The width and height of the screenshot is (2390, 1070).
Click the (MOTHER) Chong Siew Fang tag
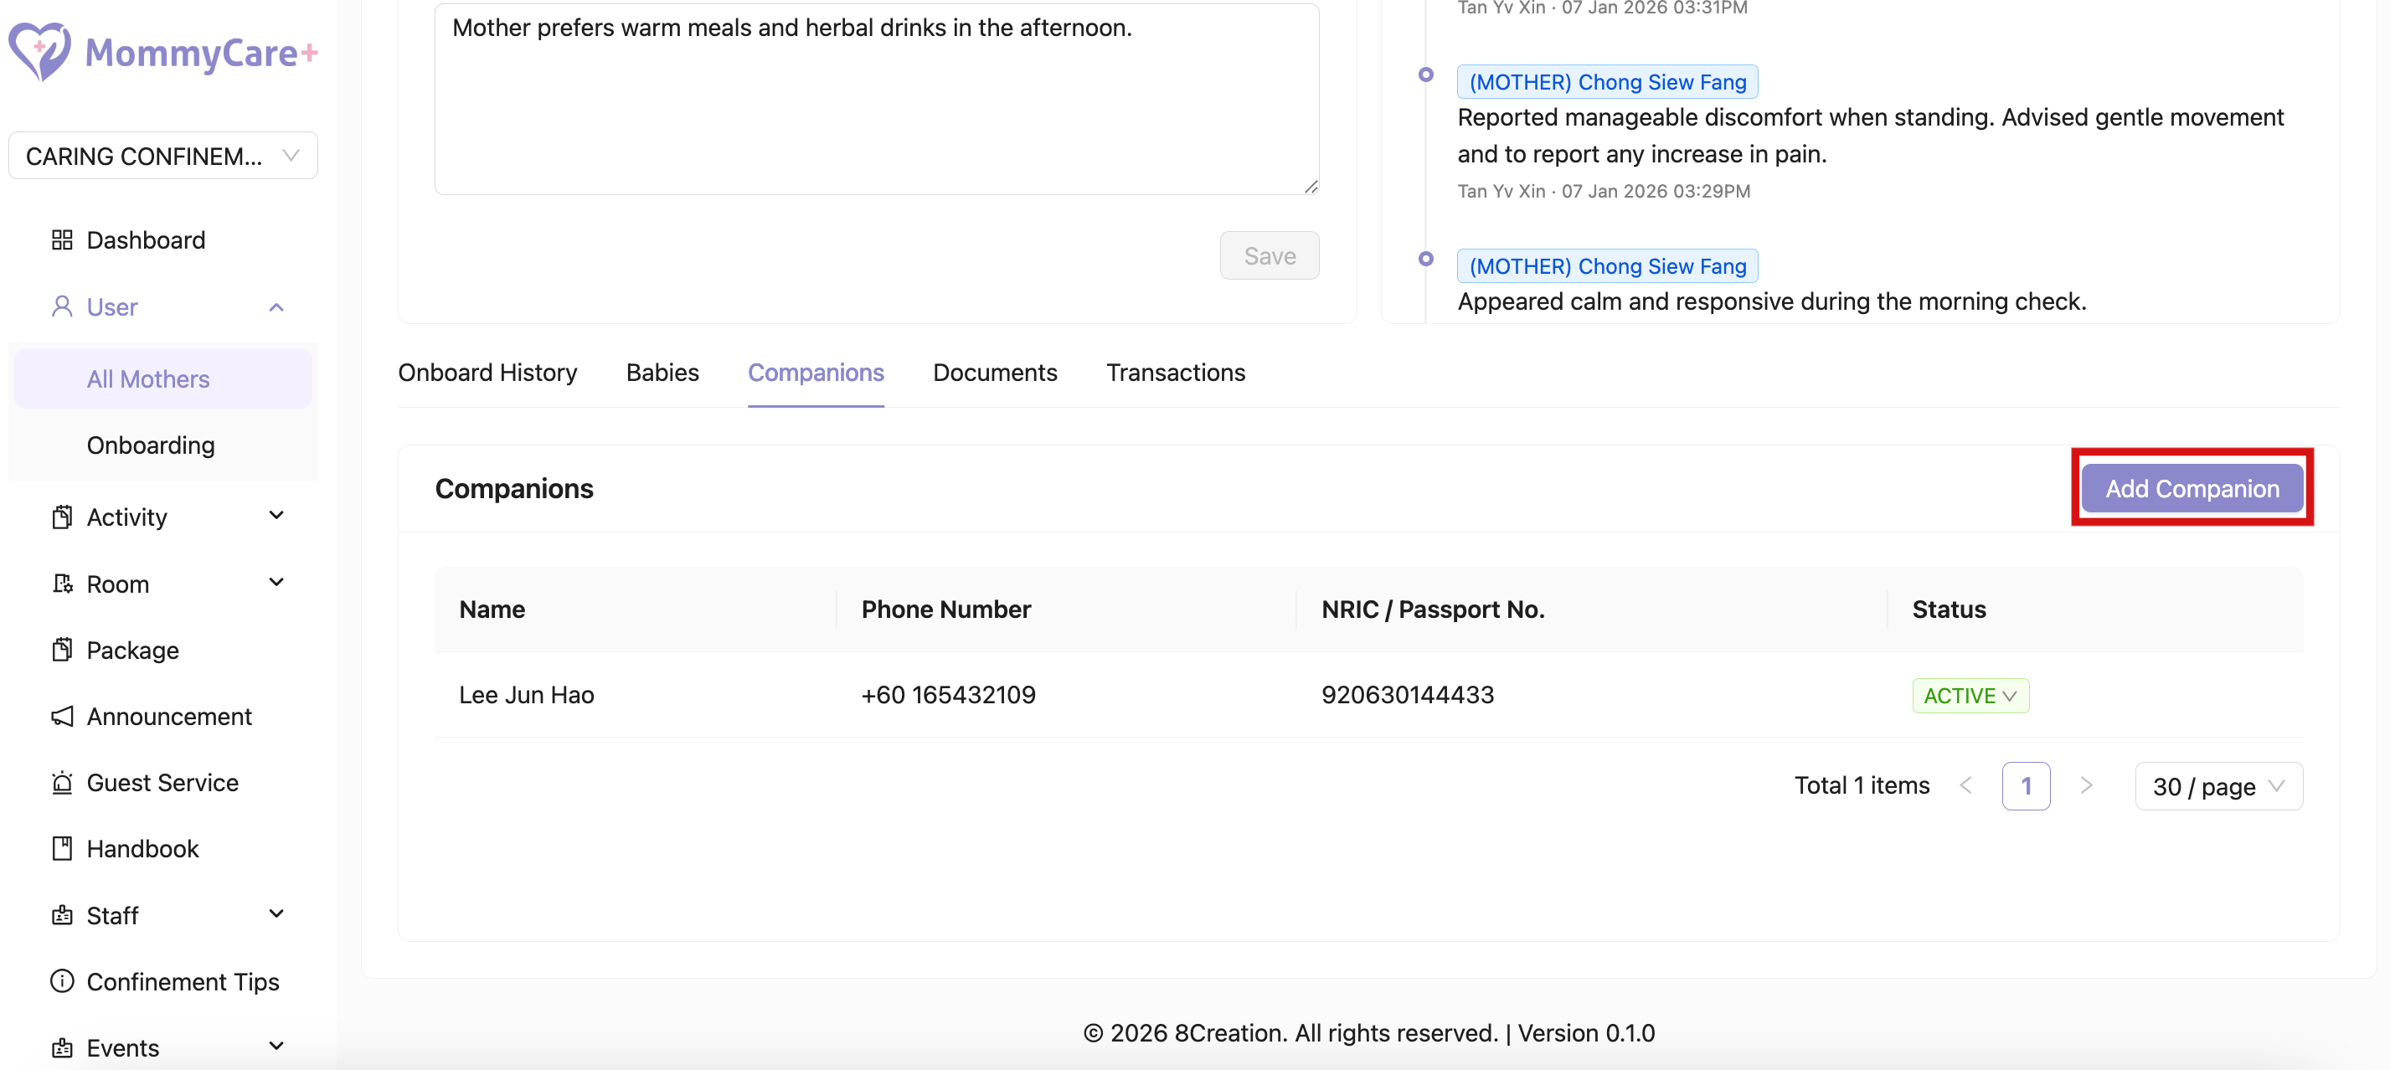(1607, 81)
